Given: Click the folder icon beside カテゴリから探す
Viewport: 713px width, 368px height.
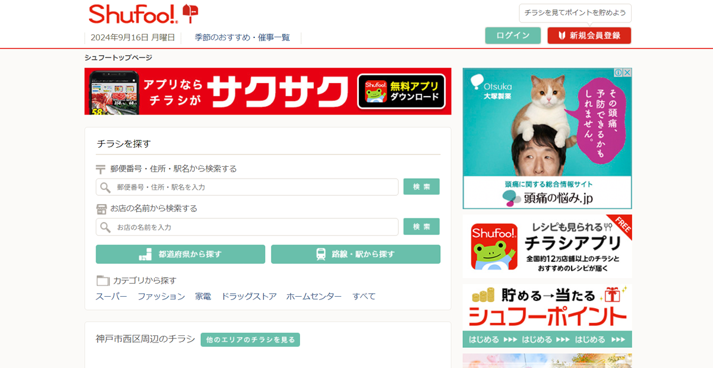Looking at the screenshot, I should [103, 281].
